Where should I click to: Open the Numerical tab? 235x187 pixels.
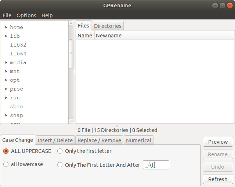click(139, 140)
